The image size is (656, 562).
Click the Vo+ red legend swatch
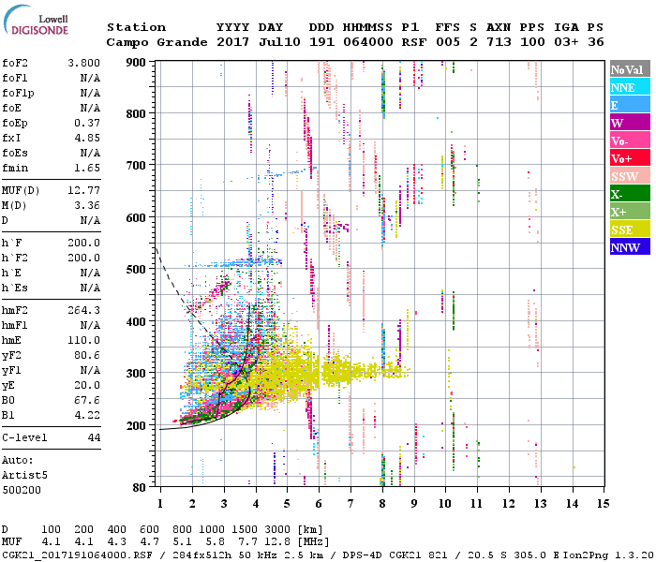(630, 158)
